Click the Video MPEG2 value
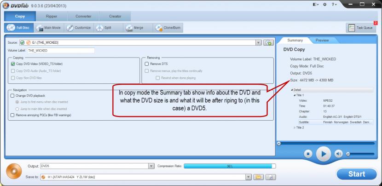The image size is (382, 186). click(328, 101)
